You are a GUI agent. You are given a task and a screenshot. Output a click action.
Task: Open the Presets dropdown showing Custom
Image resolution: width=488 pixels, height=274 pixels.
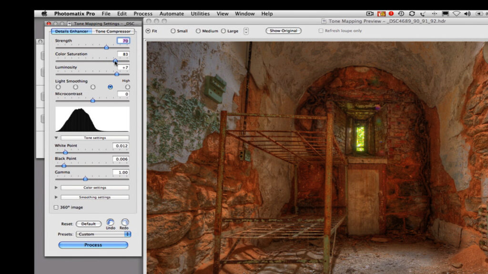pos(103,234)
